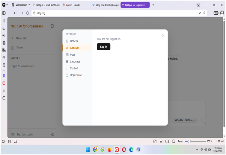Open Microsoft Edge from the taskbar
Viewport: 226px width, 155px height.
coord(131,150)
